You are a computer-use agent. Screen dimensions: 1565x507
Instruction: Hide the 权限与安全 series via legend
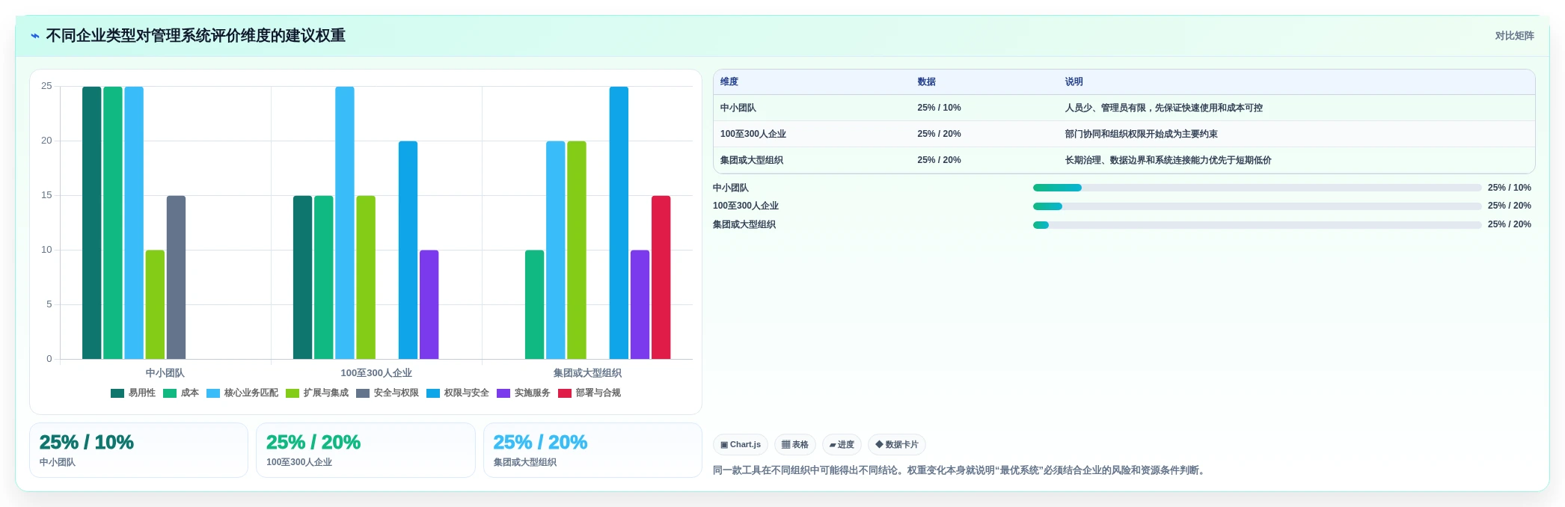click(x=458, y=393)
